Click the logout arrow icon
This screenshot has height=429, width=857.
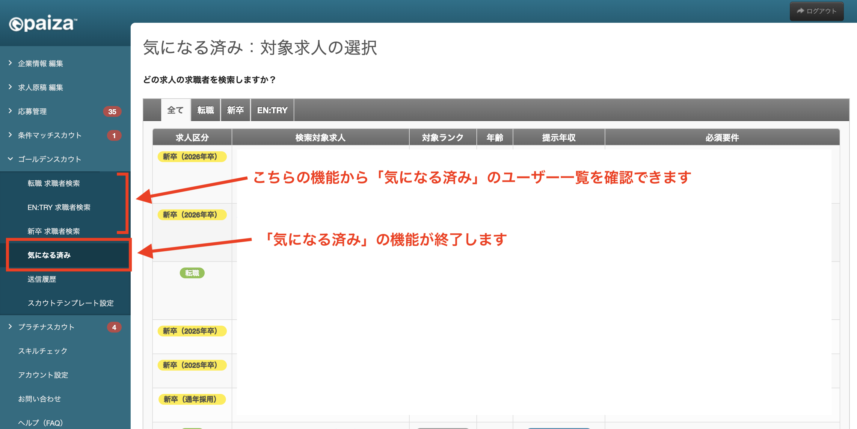800,11
